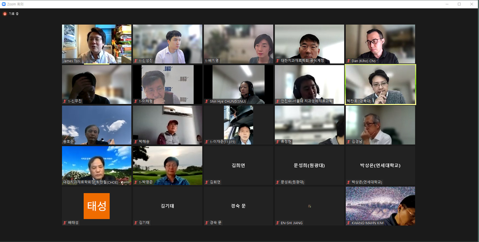Image resolution: width=479 pixels, height=242 pixels.
Task: Click the 경숙 문 participant tile
Action: point(238,206)
